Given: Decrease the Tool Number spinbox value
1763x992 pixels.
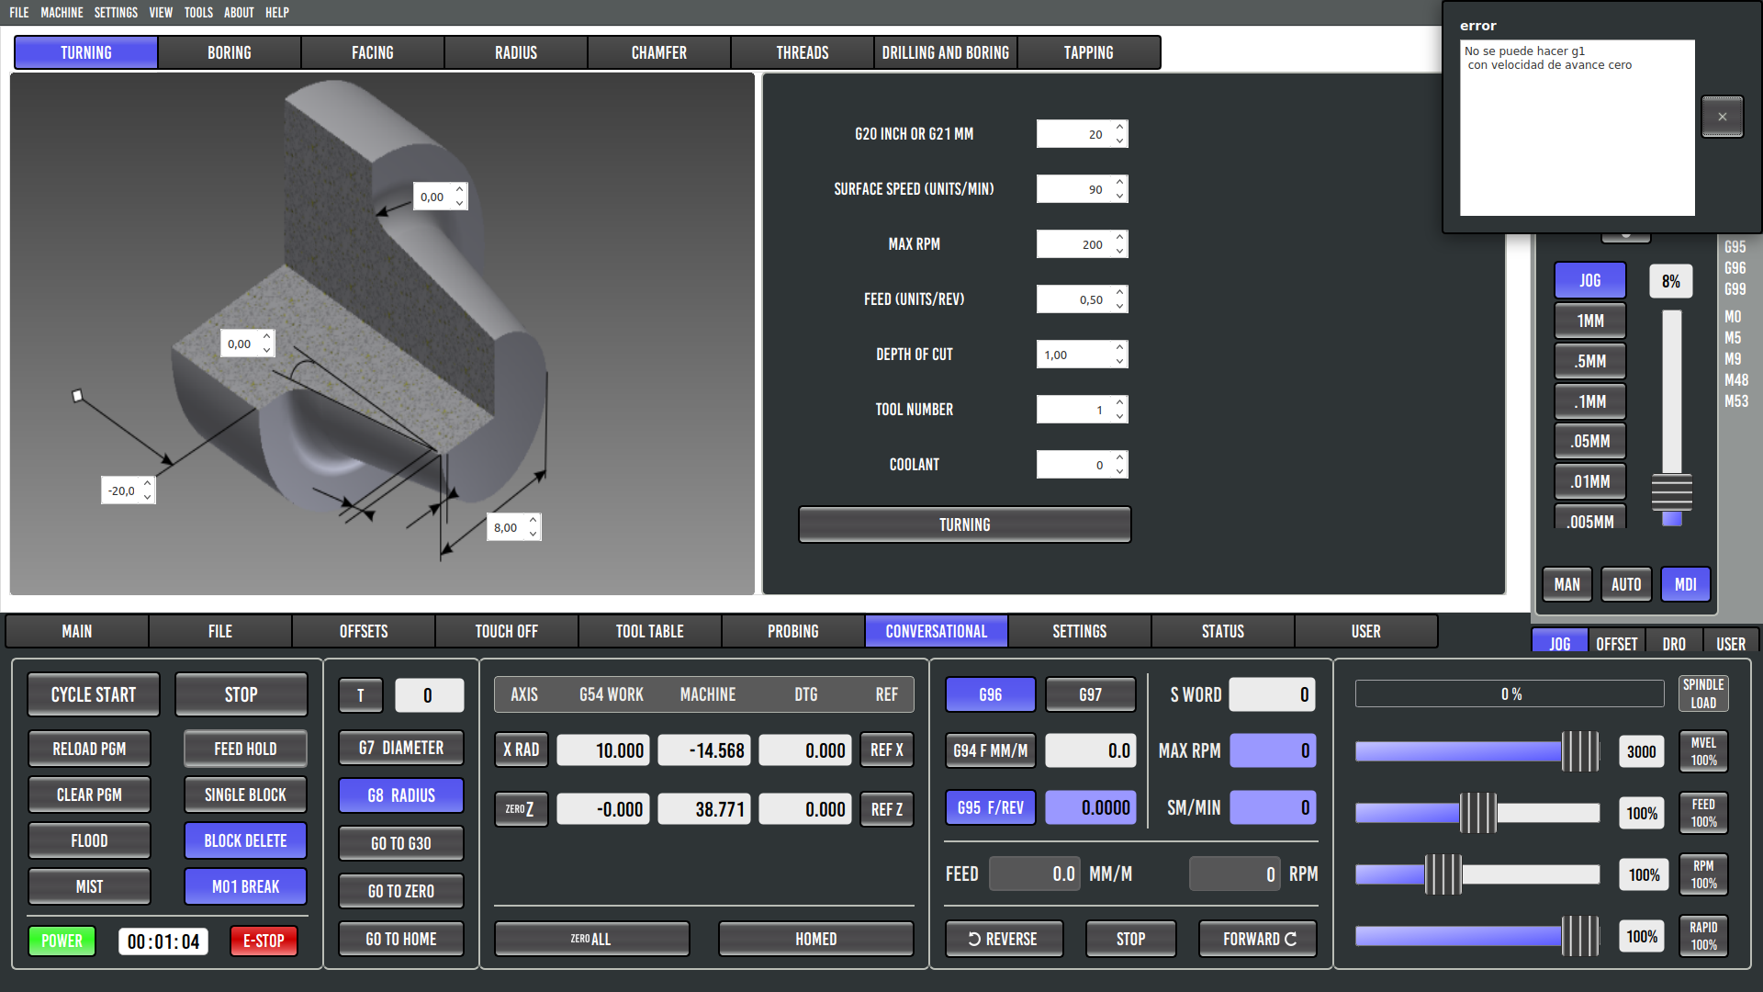Looking at the screenshot, I should click(1119, 416).
